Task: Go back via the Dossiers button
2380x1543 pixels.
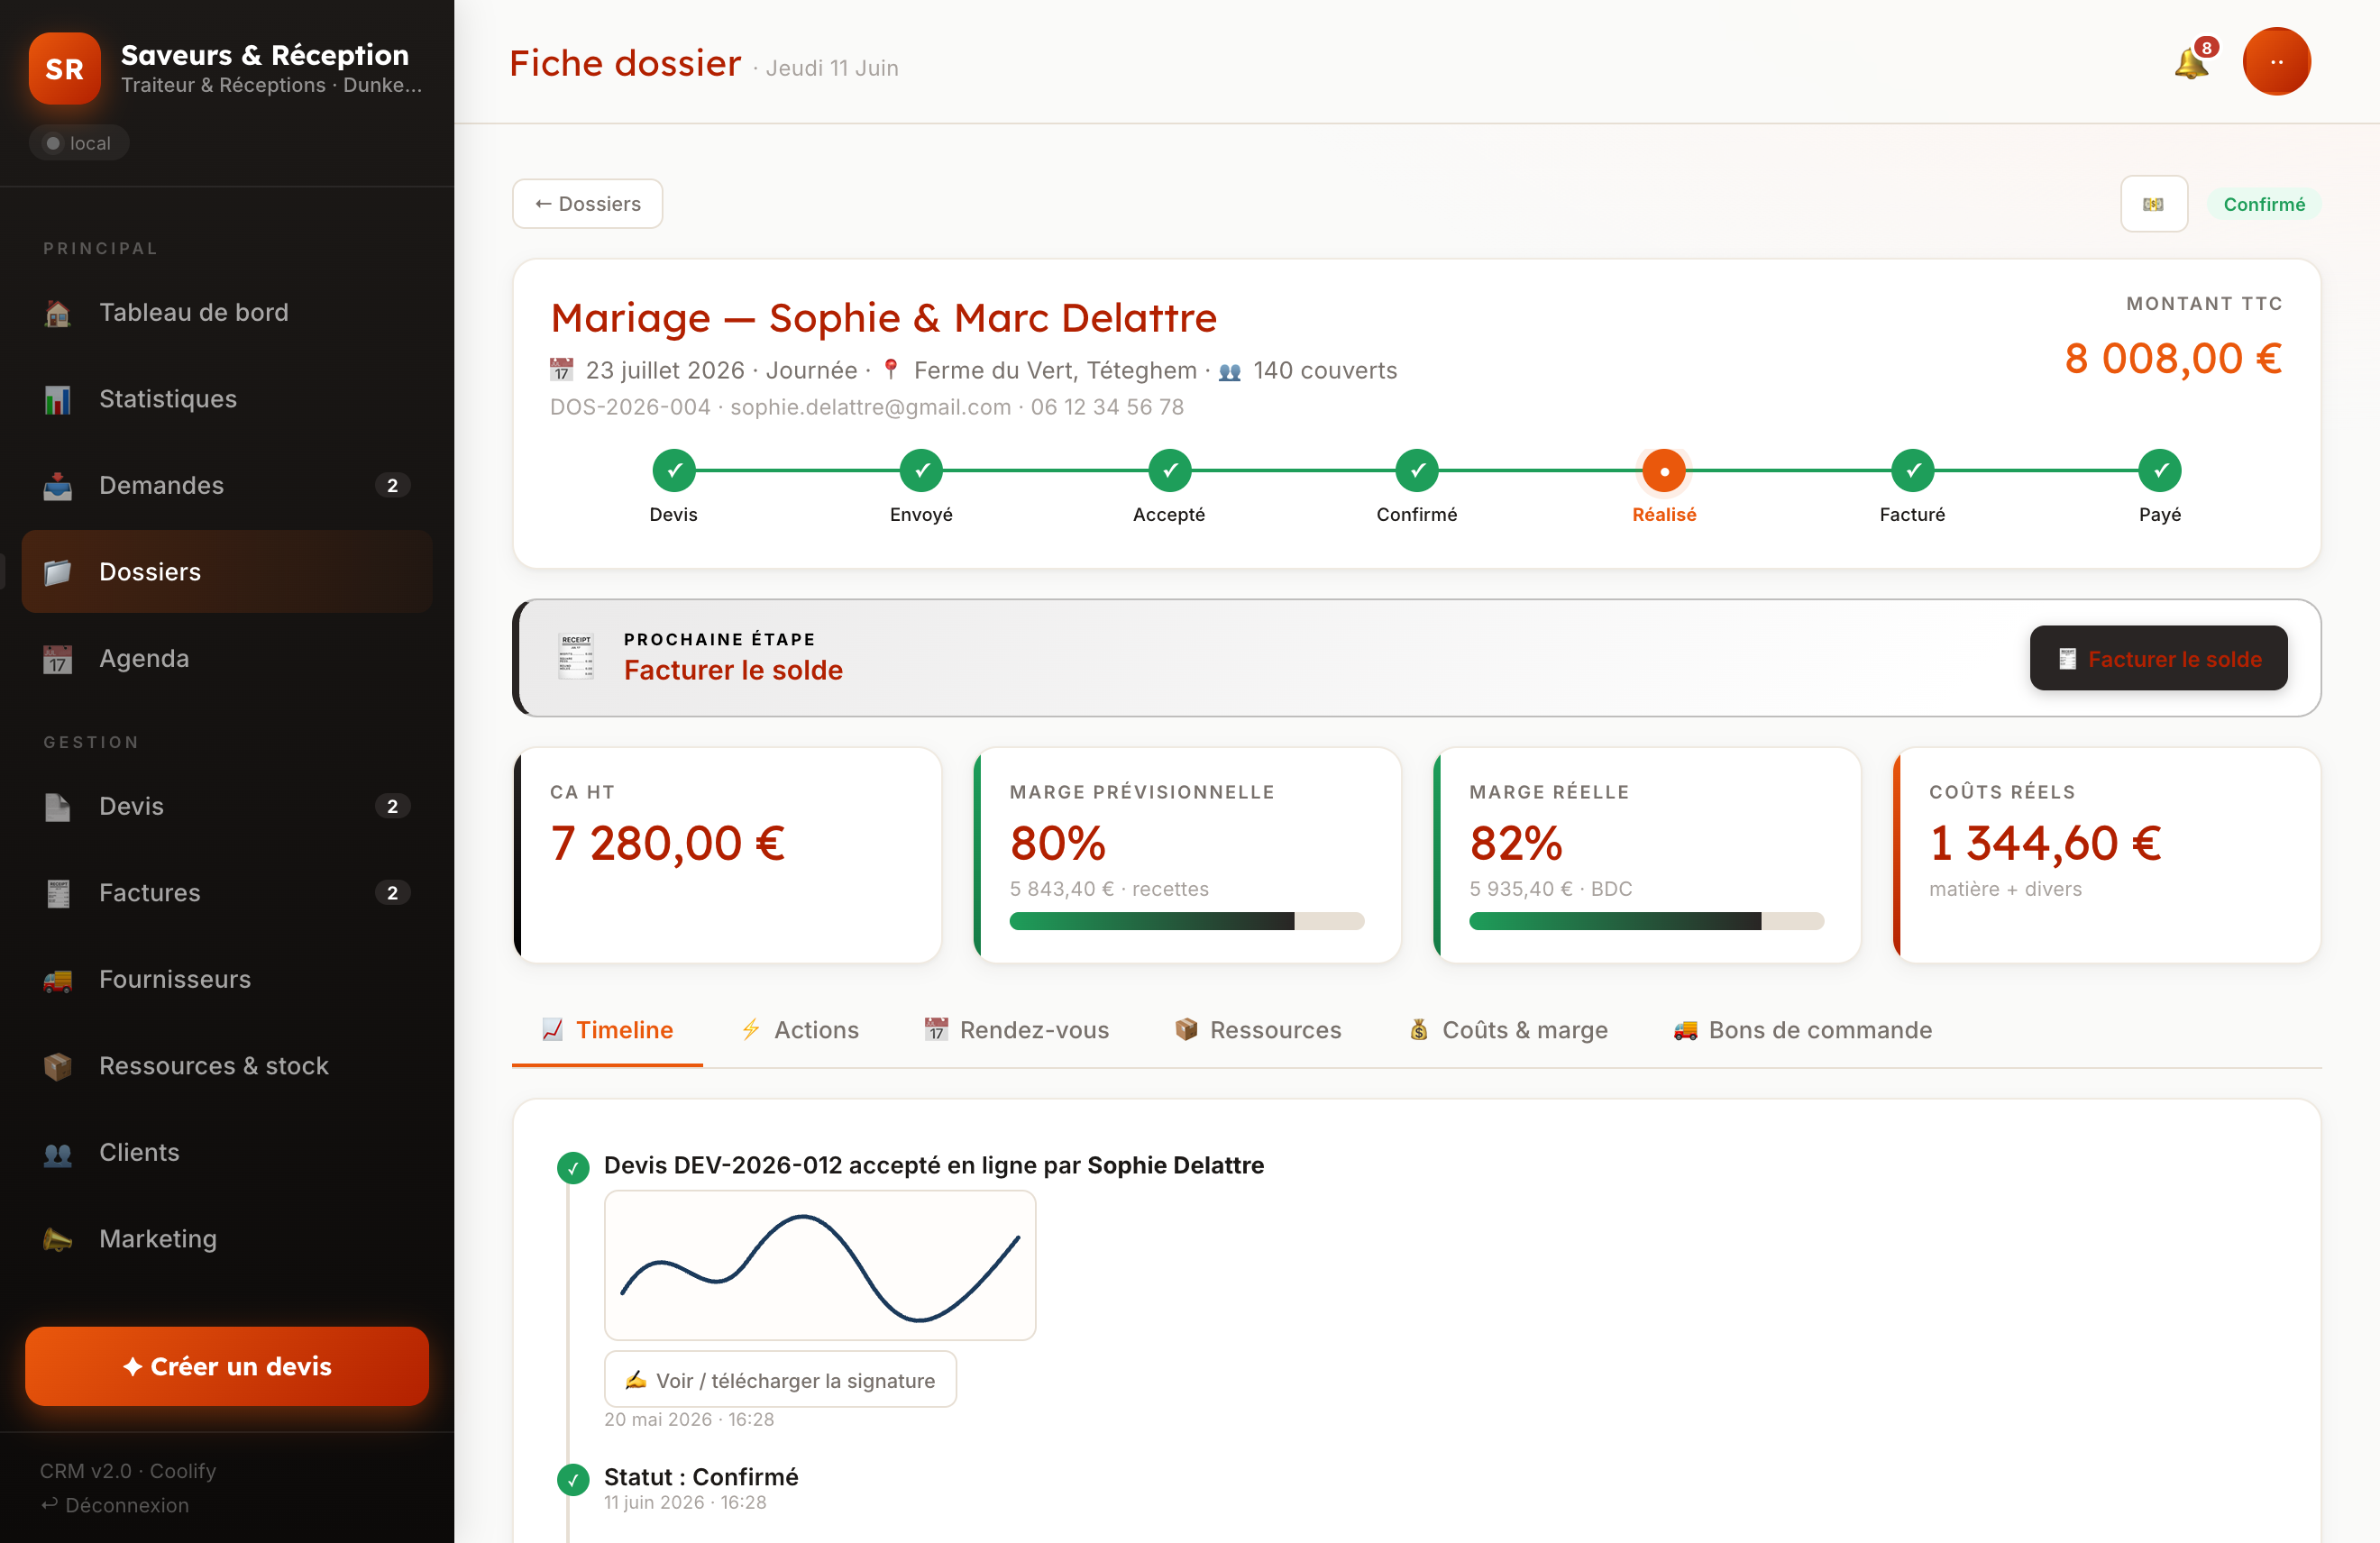Action: click(x=587, y=204)
